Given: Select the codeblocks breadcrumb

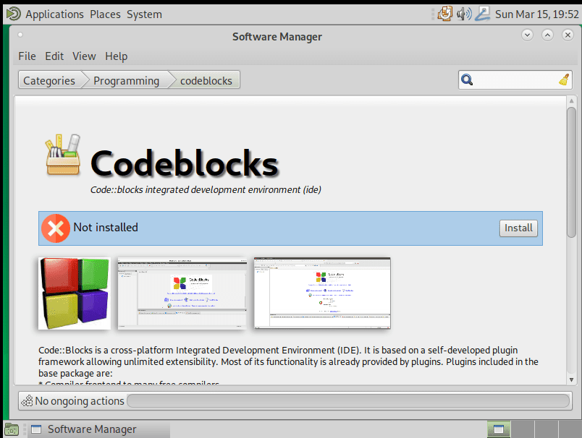Looking at the screenshot, I should point(206,80).
